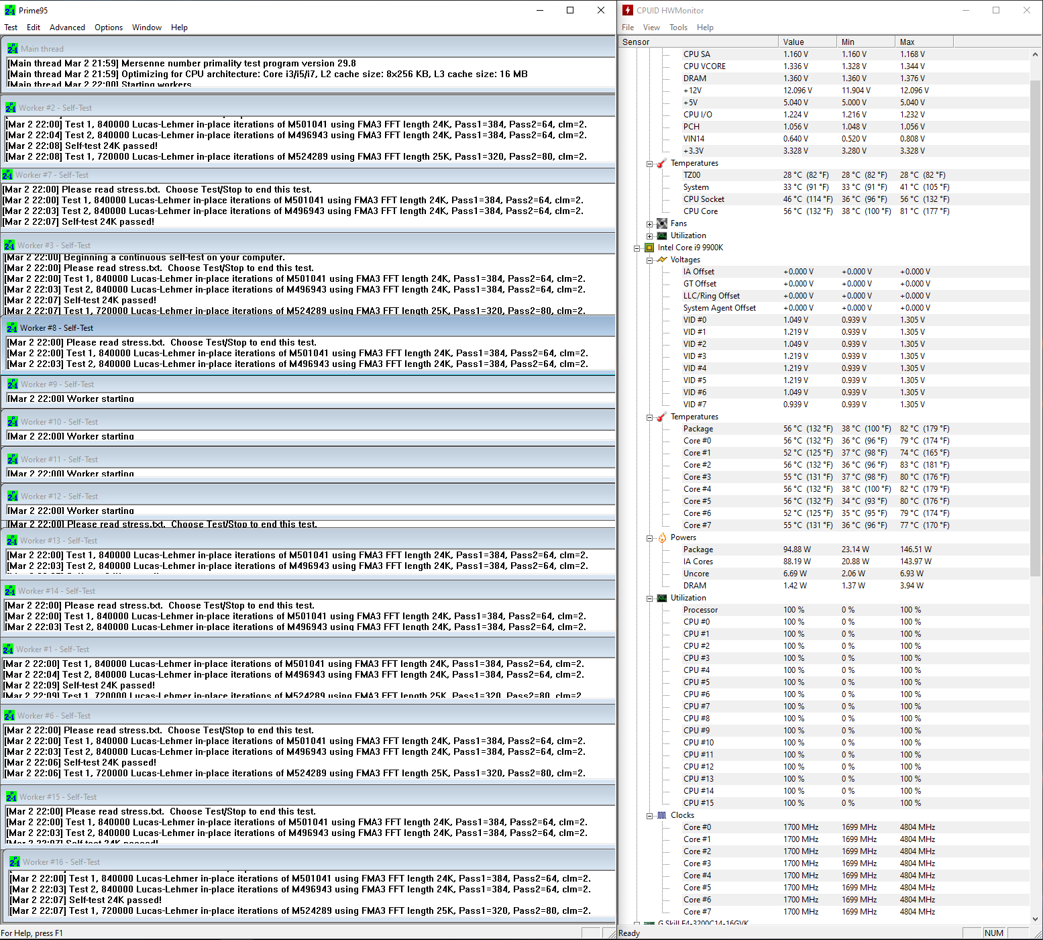Click the Worker #9 Self-Test window icon
The width and height of the screenshot is (1043, 940).
13,384
